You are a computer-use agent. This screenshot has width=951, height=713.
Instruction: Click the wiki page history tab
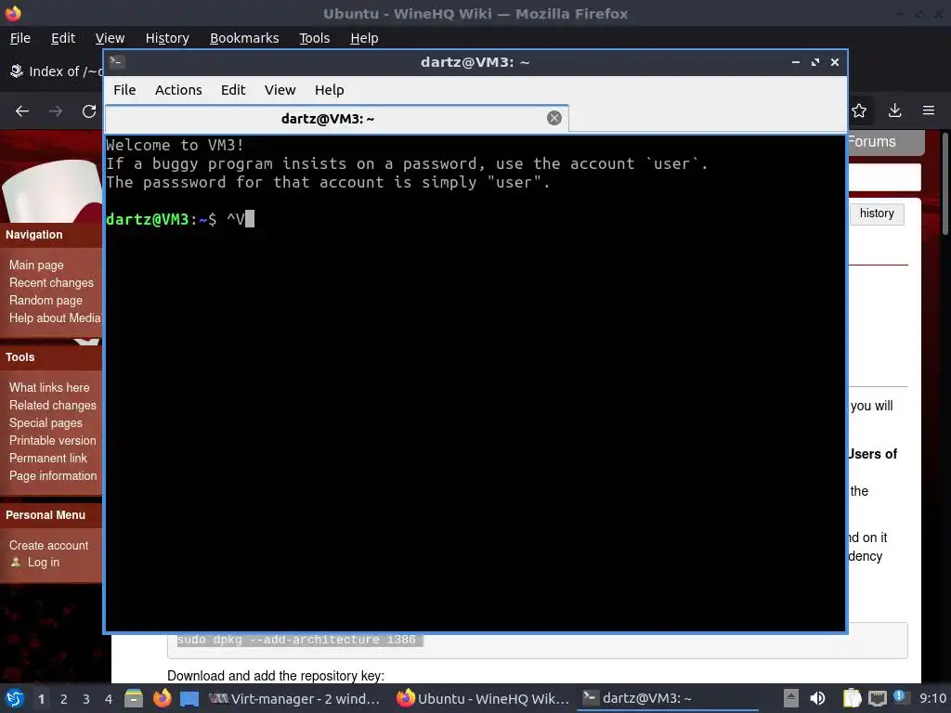click(x=877, y=214)
